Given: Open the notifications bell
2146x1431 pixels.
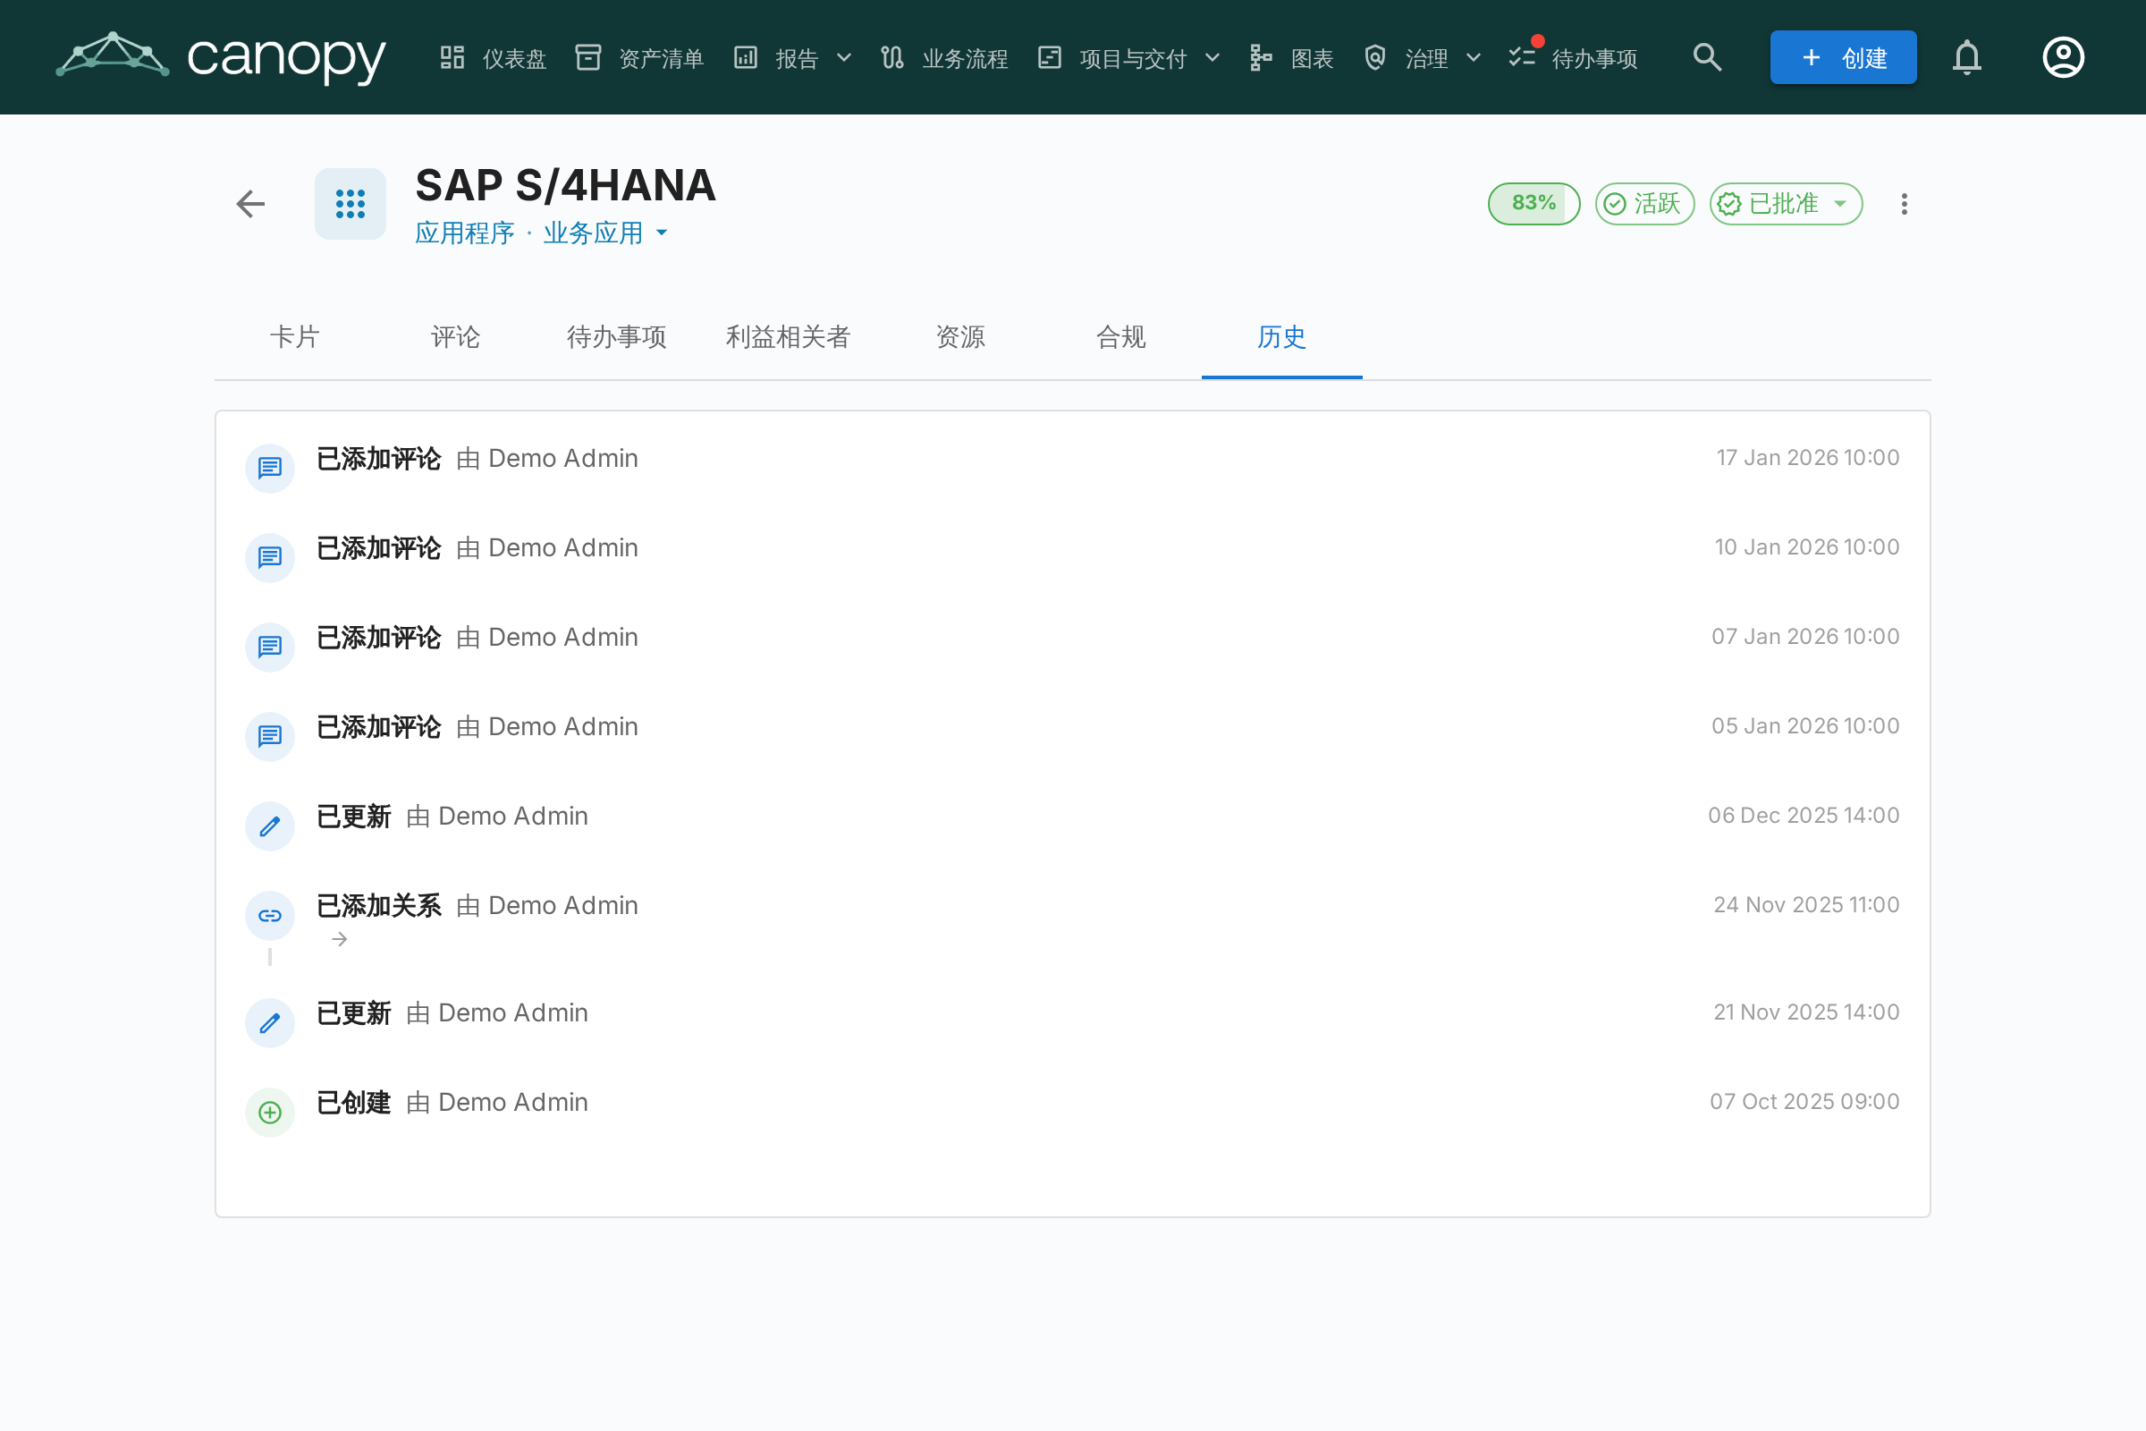Looking at the screenshot, I should point(1967,57).
